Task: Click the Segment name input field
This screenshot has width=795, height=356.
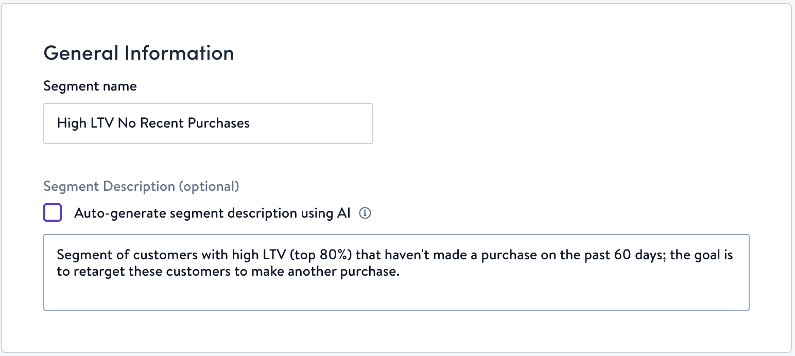Action: pyautogui.click(x=208, y=123)
